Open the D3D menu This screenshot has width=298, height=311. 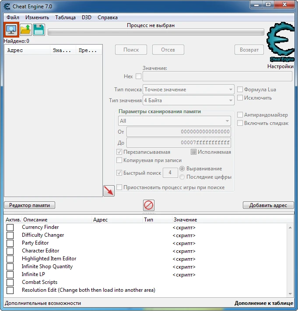point(87,17)
